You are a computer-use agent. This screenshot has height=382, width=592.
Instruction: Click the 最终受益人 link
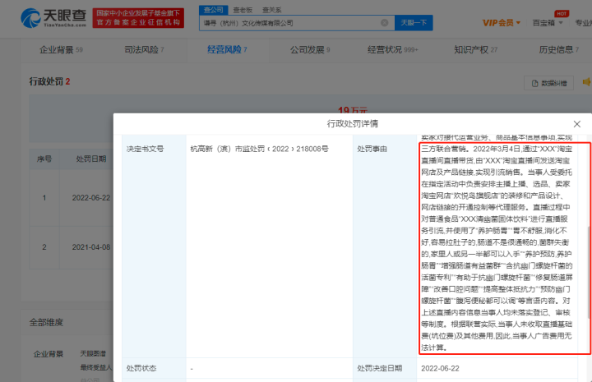click(96, 367)
